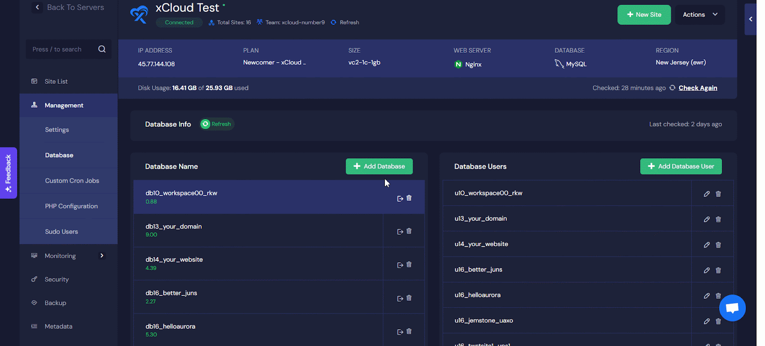The image size is (765, 346).
Task: Refresh the Database Info
Action: click(x=217, y=124)
